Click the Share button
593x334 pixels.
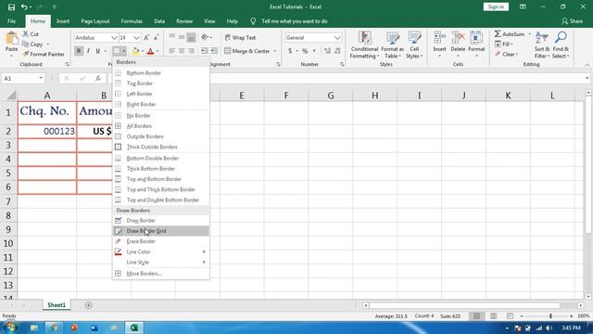click(573, 21)
